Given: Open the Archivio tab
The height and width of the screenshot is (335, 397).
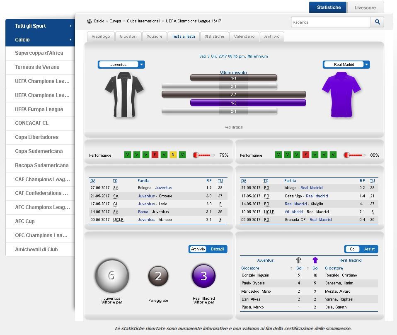Looking at the screenshot, I should coord(272,36).
